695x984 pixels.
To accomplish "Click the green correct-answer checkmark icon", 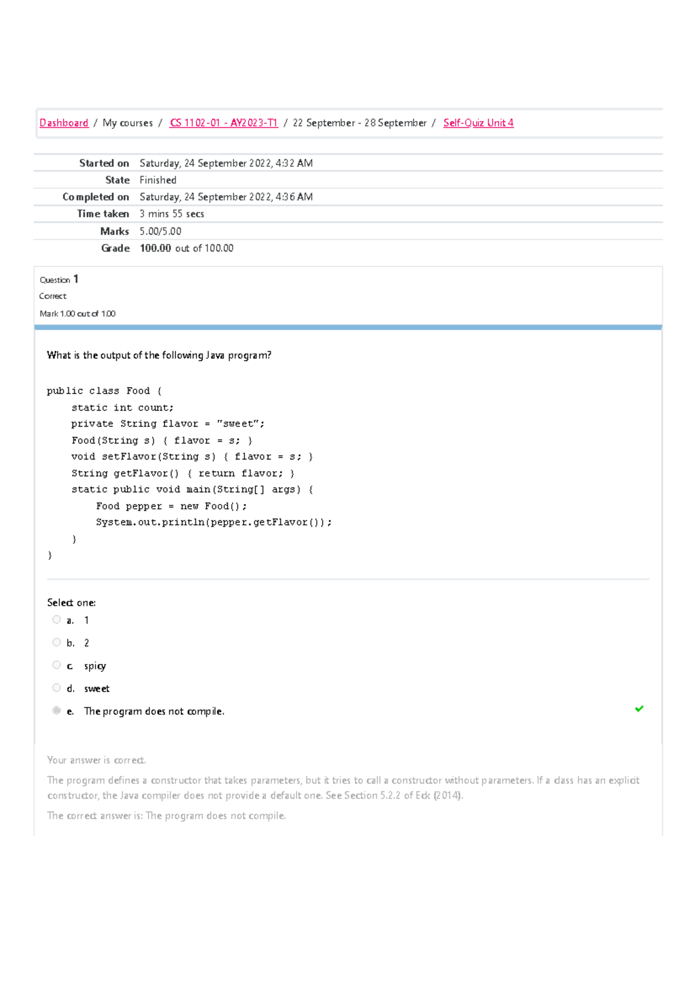I will click(x=639, y=709).
